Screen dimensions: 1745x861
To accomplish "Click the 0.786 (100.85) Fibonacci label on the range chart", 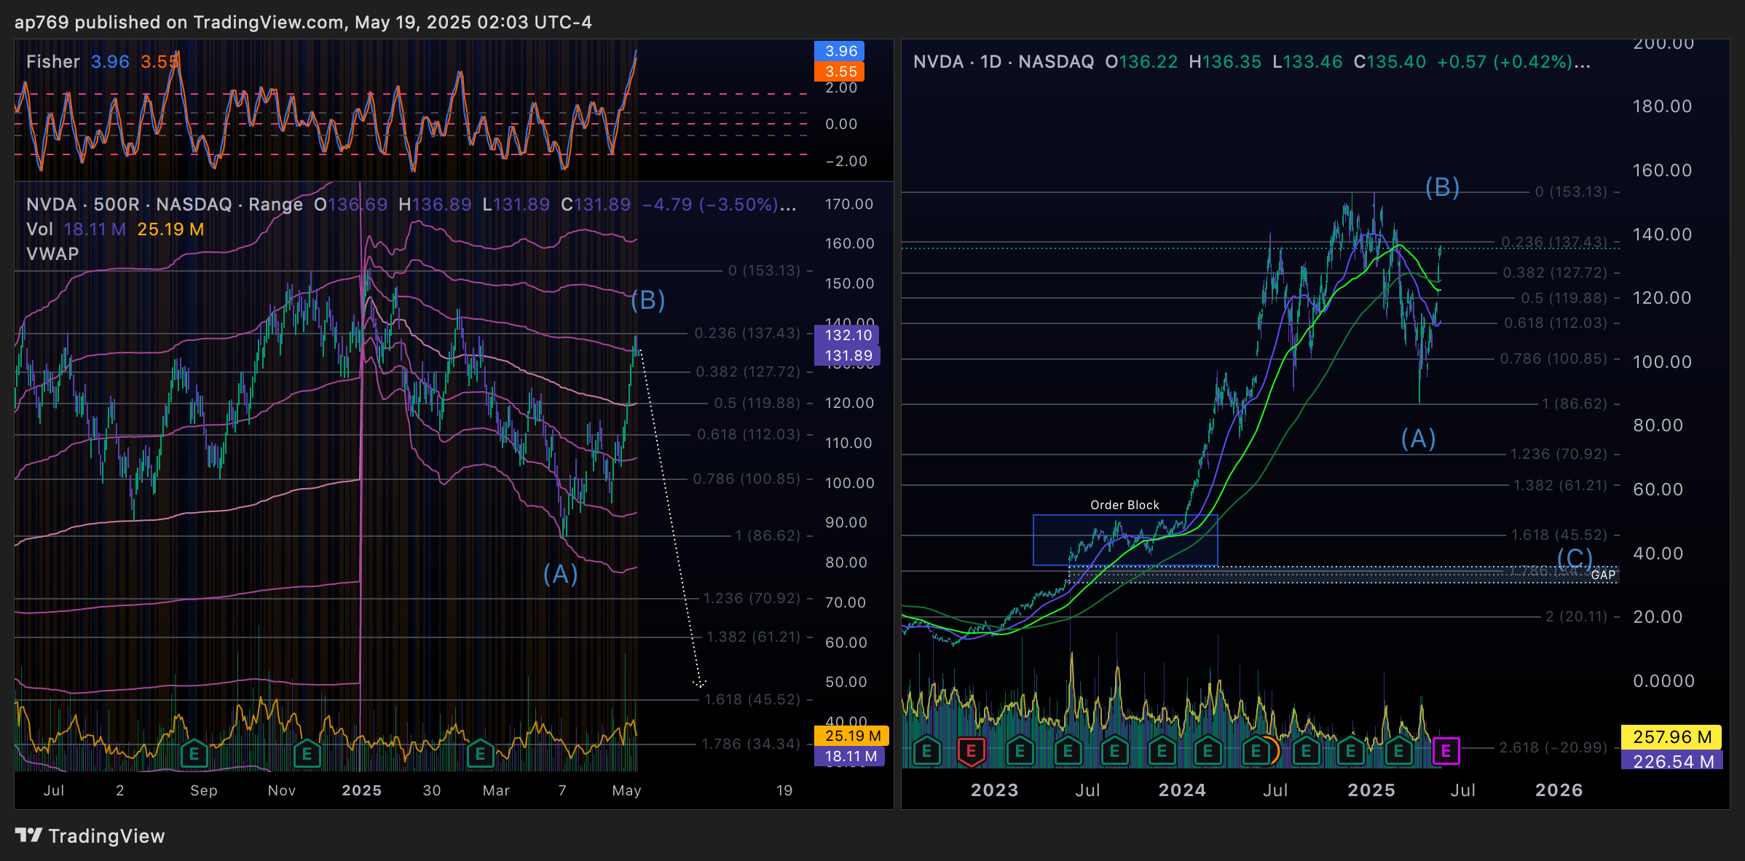I will [x=747, y=479].
